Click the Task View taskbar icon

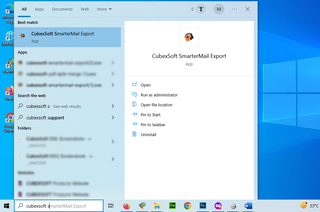[111, 206]
